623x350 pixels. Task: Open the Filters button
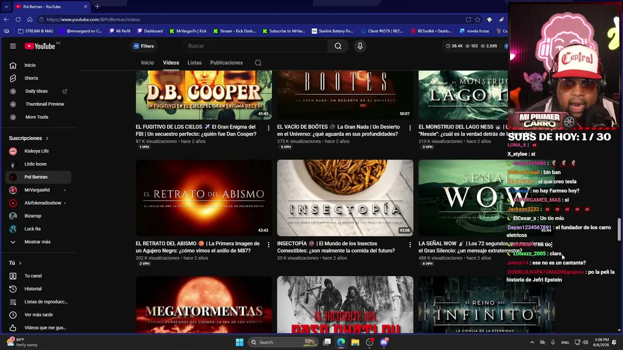point(144,46)
